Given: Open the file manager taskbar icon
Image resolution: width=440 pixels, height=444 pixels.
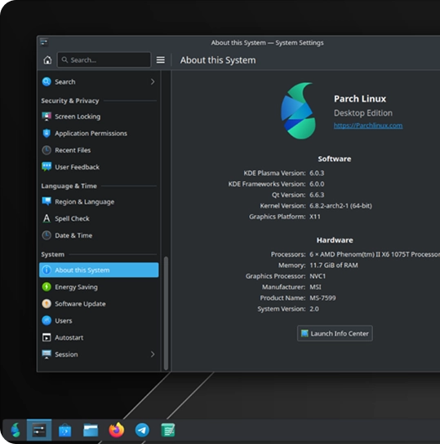Looking at the screenshot, I should click(x=91, y=430).
